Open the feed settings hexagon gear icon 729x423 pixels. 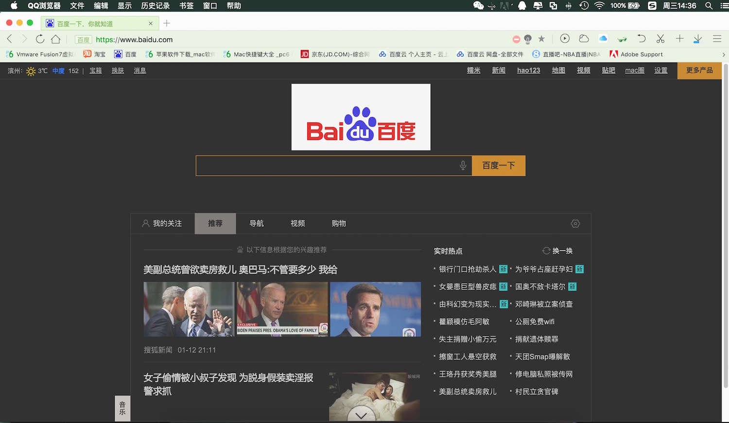[575, 223]
